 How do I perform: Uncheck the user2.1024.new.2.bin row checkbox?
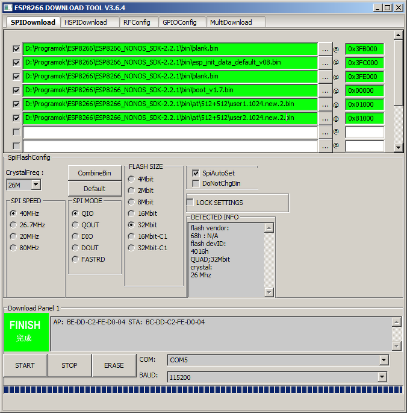coord(16,118)
